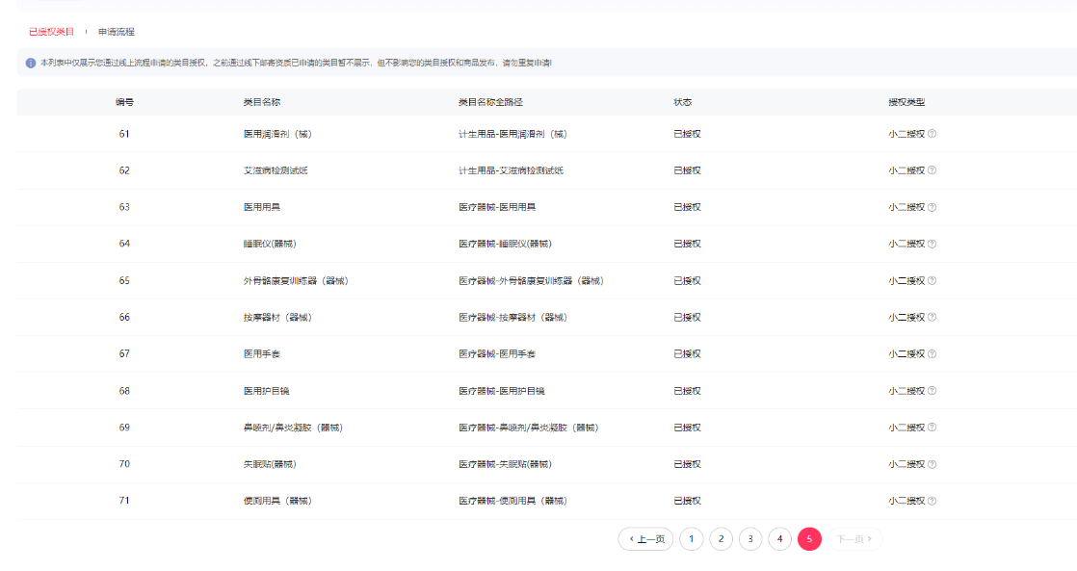Navigate to page 3 in pagination
The image size is (1077, 571).
750,539
